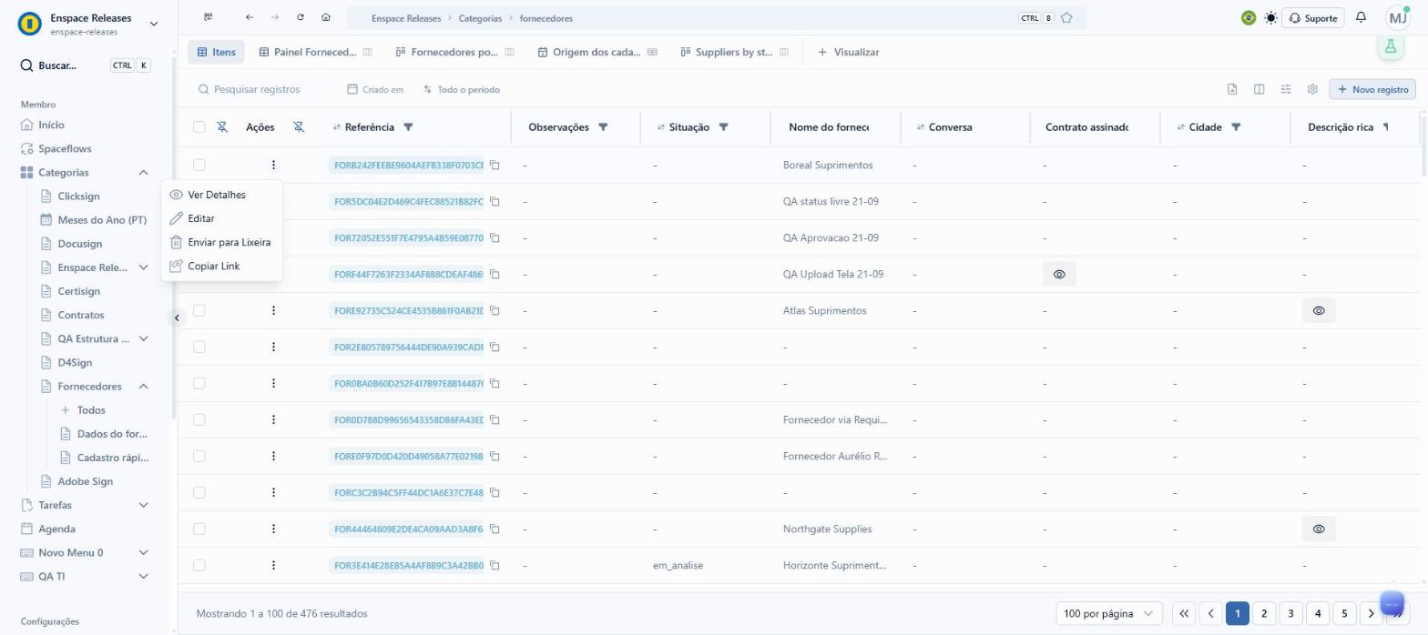The image size is (1428, 635).
Task: Go to page 5 of results
Action: click(x=1343, y=613)
